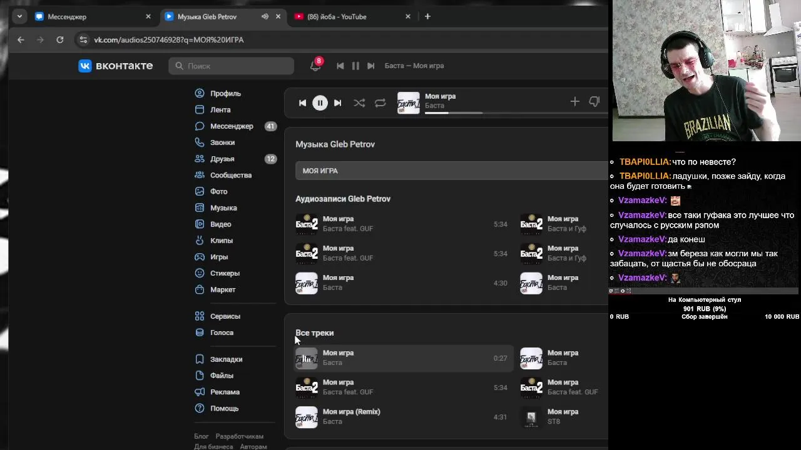Open Игры games in sidebar
Screen dimensions: 801x450
(219, 257)
